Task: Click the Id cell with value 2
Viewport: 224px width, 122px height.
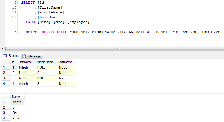Action: 14,73
